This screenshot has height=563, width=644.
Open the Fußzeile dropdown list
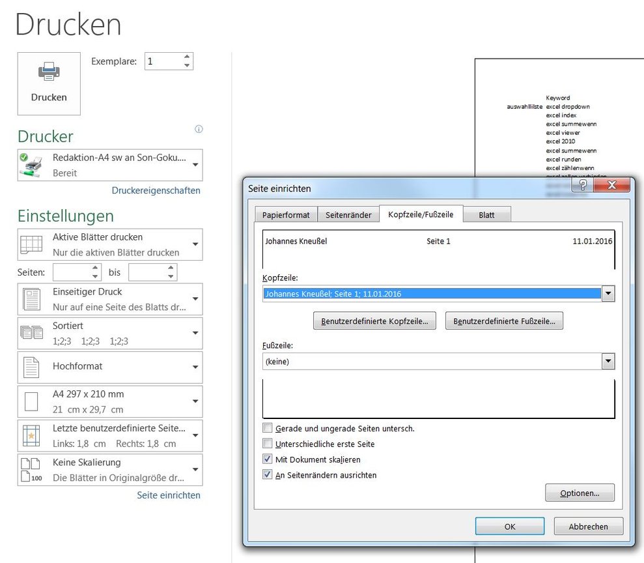tap(608, 361)
